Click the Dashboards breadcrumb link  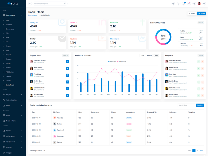(32, 15)
